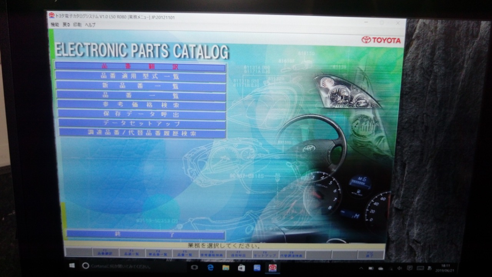Screen dimensions: 492x277
Task: Open 調達品番/代替品番履歴検索 history search
Action: [143, 133]
